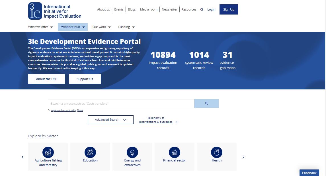
Task: Go to the Media room page
Action: point(149,9)
